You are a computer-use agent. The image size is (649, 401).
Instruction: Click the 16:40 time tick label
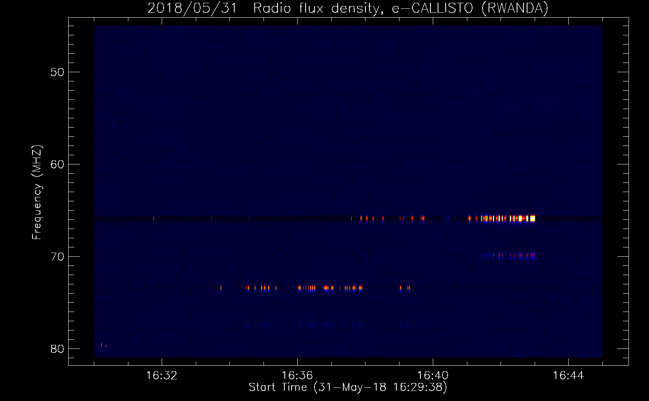click(433, 376)
